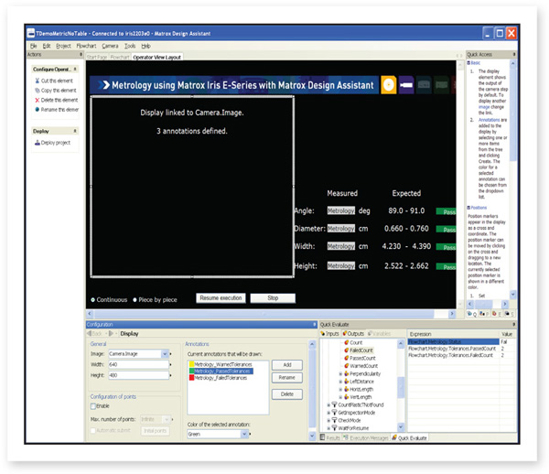Click the Basic section icon in Quick Access
549x474 pixels.
pyautogui.click(x=468, y=62)
